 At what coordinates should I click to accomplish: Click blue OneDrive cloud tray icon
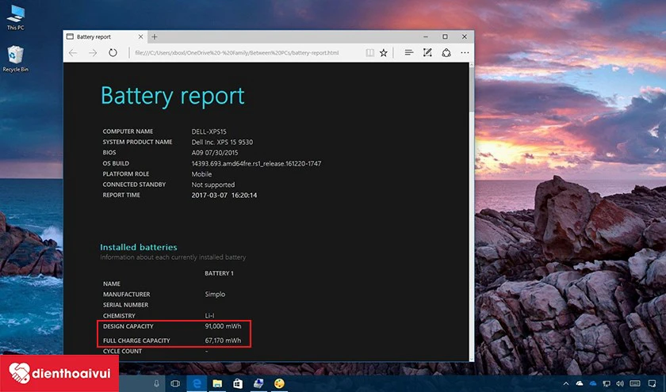point(593,384)
